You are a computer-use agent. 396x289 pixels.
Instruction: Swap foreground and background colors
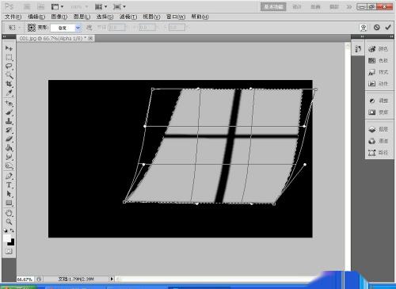click(12, 230)
